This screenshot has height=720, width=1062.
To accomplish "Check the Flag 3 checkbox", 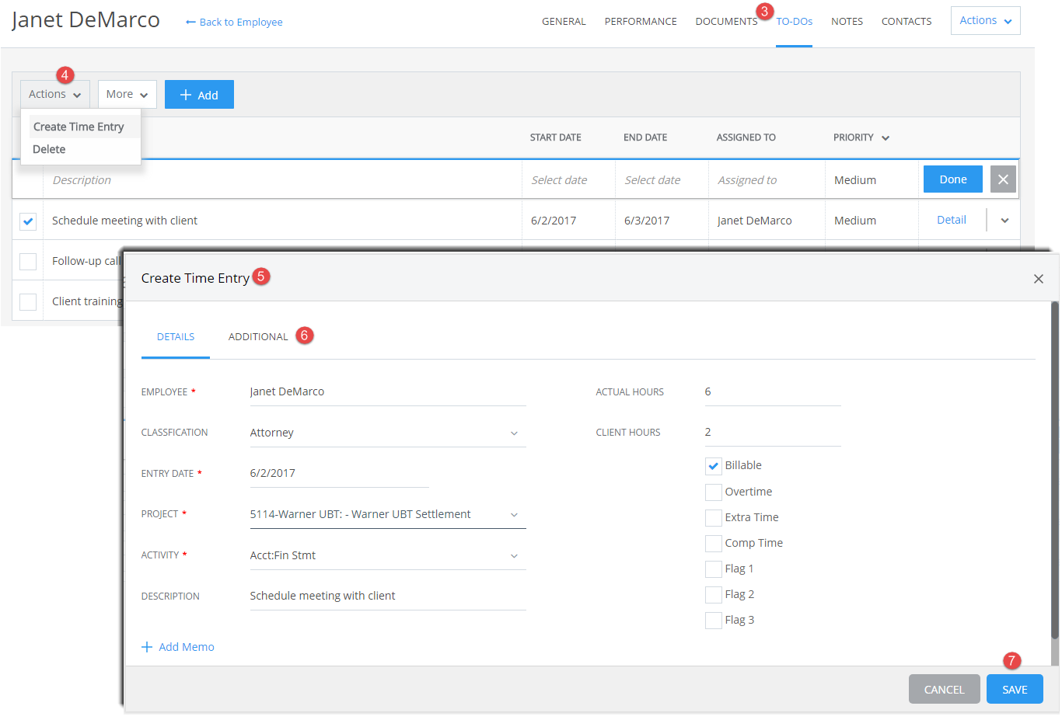I will [x=714, y=620].
